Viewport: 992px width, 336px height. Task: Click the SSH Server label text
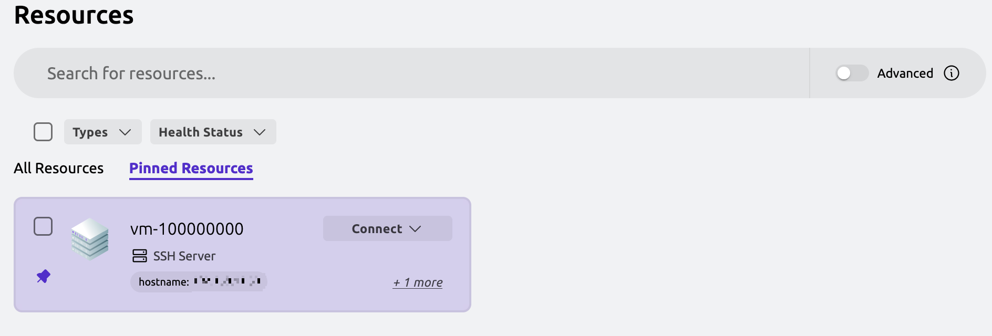[x=184, y=256]
